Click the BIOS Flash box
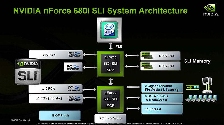 (x=60, y=116)
